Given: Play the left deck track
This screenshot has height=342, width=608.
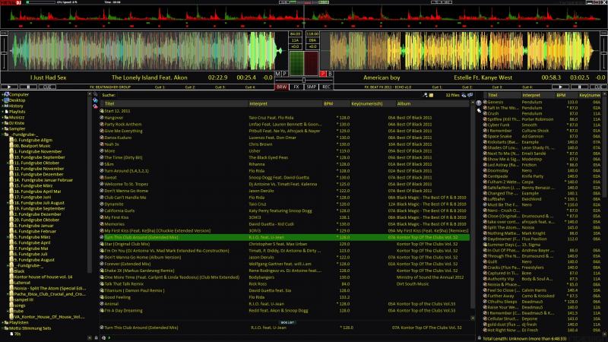Looking at the screenshot, I should point(9,87).
